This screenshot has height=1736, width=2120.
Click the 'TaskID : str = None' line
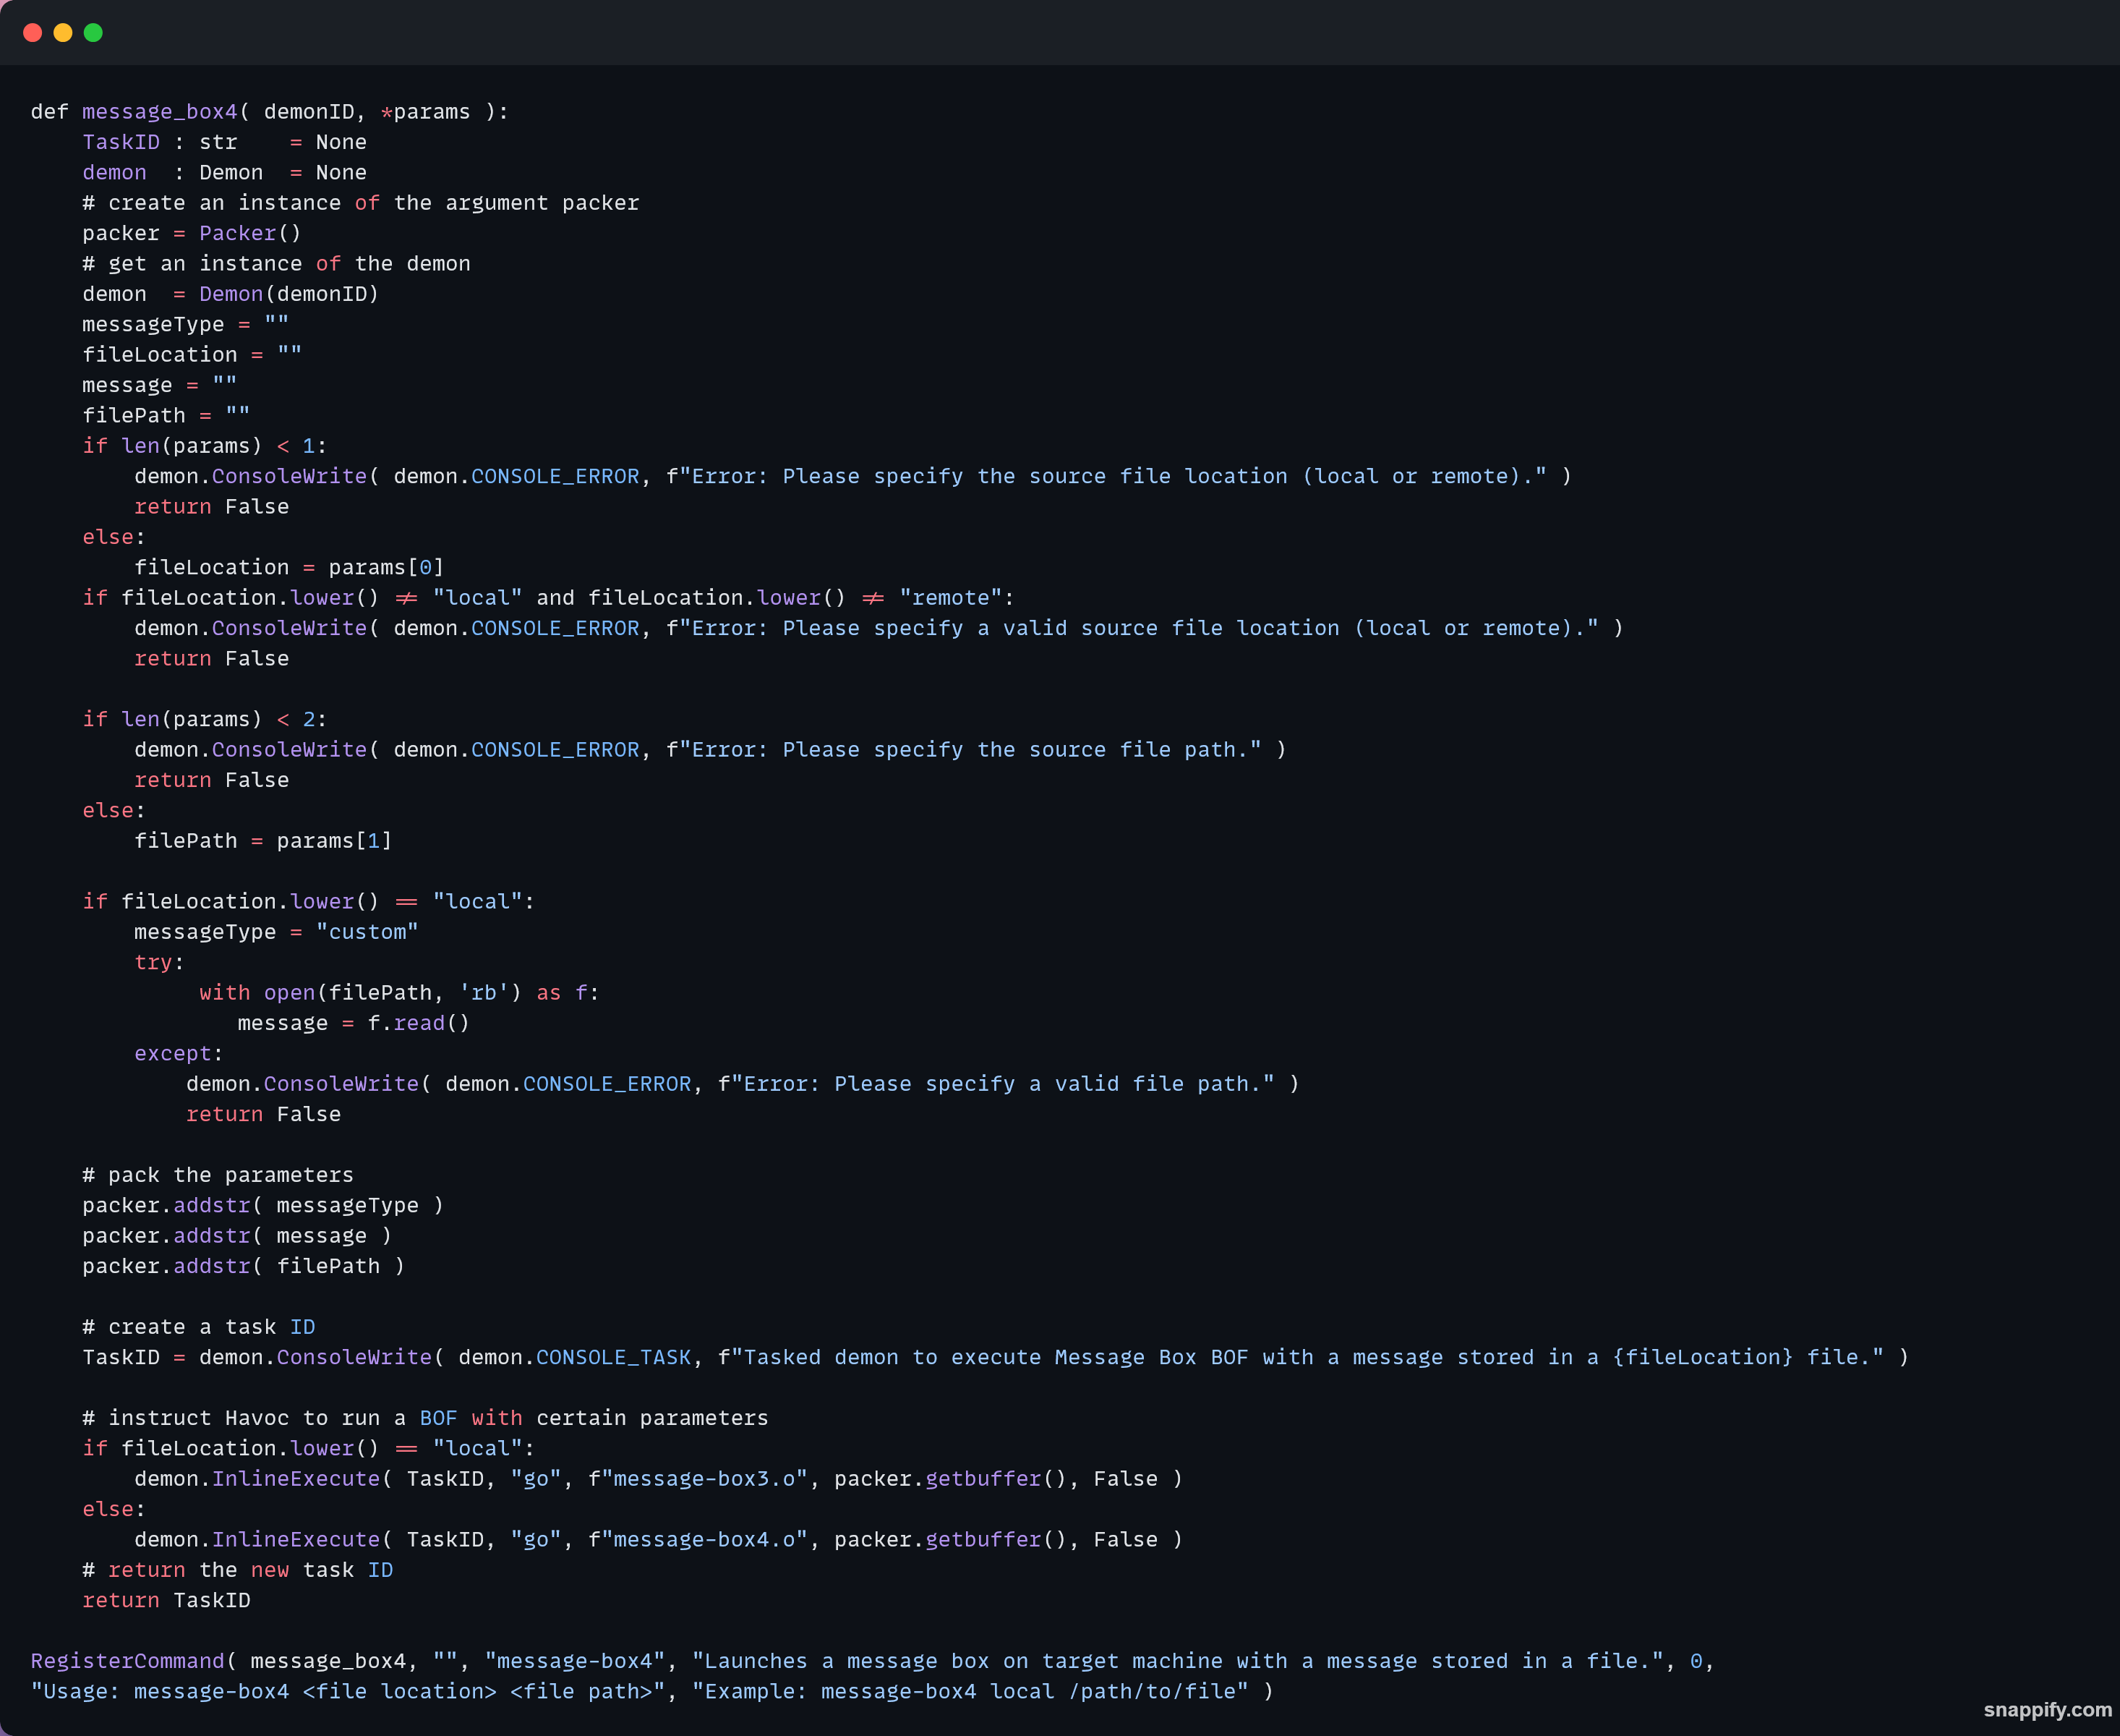[224, 142]
